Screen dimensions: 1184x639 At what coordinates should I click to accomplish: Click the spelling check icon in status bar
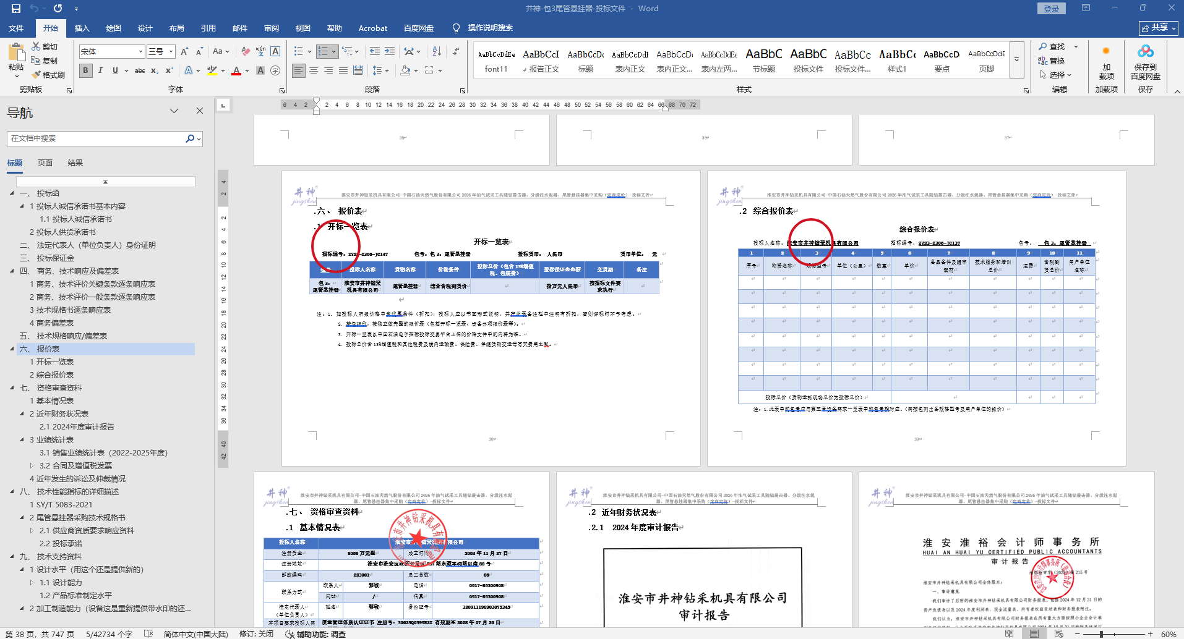(x=148, y=633)
